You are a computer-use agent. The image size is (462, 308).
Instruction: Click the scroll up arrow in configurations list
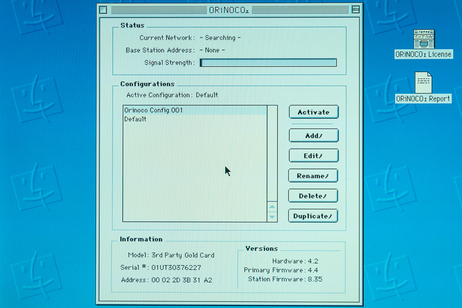(272, 206)
